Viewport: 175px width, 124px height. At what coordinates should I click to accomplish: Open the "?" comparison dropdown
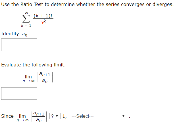55,116
